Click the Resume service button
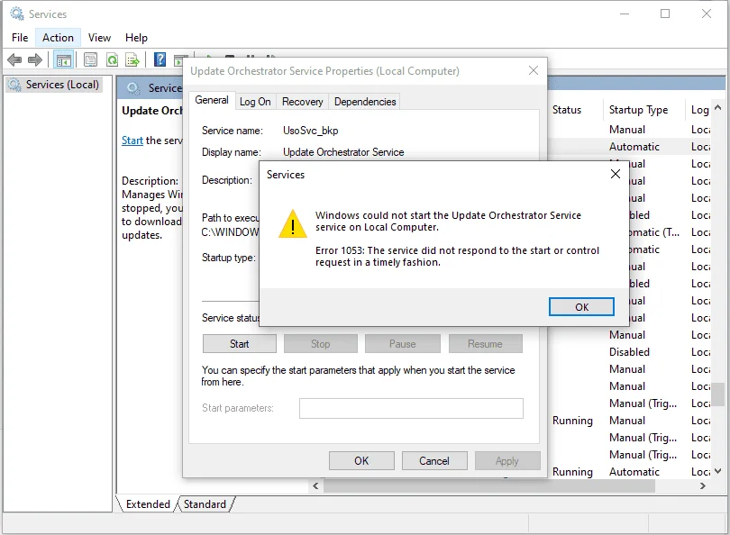 coord(485,344)
